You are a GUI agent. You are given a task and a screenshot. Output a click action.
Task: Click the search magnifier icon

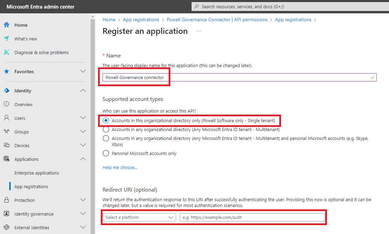point(196,6)
